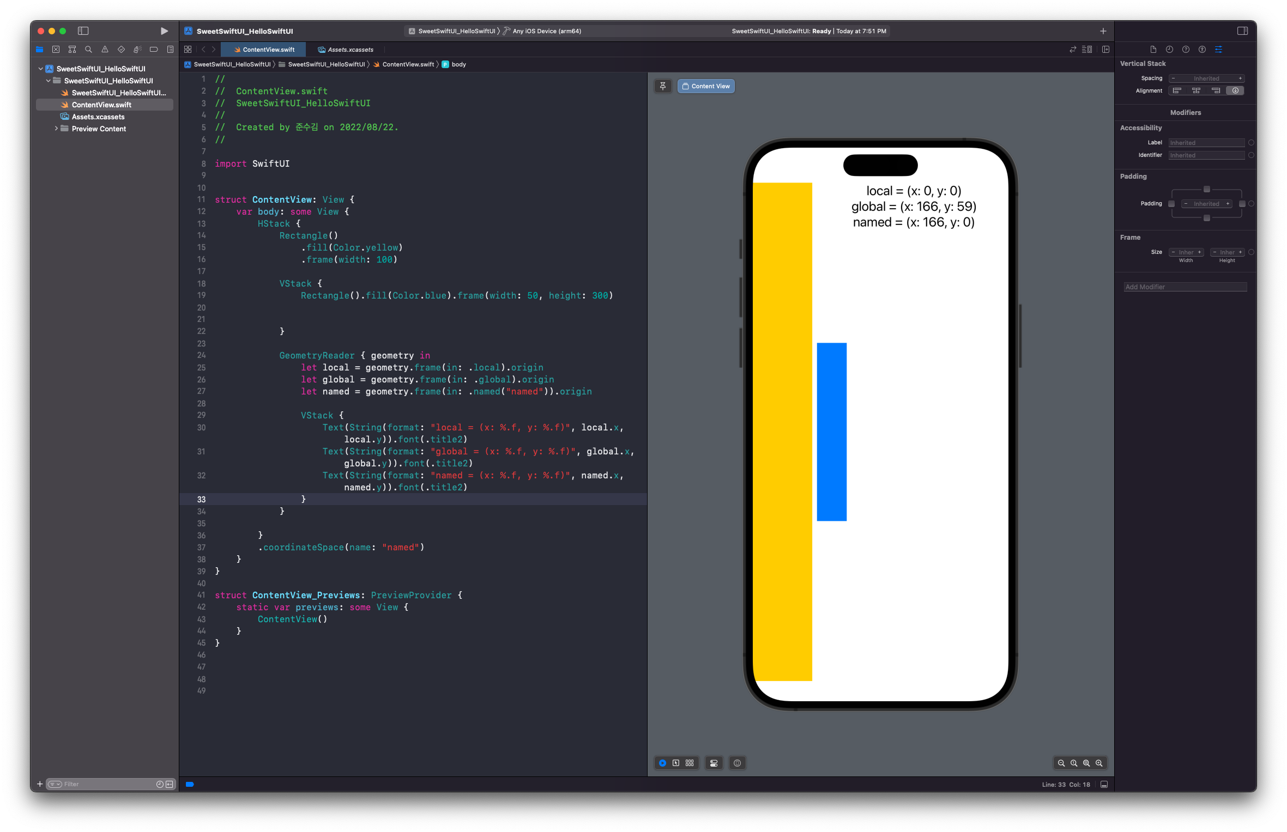
Task: Collapse the SweetSwiftUI_HelloSwiftUI project root
Action: click(41, 69)
